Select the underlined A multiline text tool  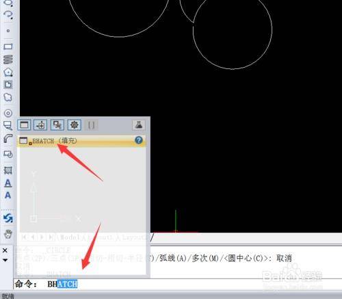[8, 183]
